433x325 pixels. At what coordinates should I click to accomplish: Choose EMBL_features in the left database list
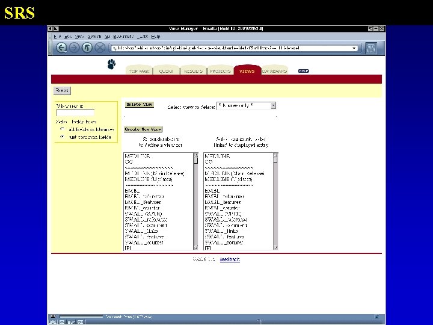(143, 202)
